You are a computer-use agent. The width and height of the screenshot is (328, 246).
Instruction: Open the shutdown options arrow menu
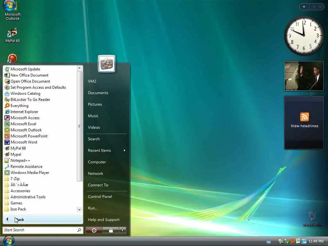pyautogui.click(x=123, y=230)
